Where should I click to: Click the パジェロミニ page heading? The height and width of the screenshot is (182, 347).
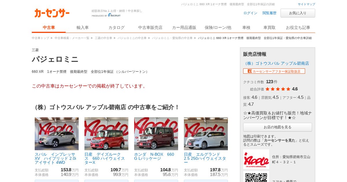(x=55, y=59)
